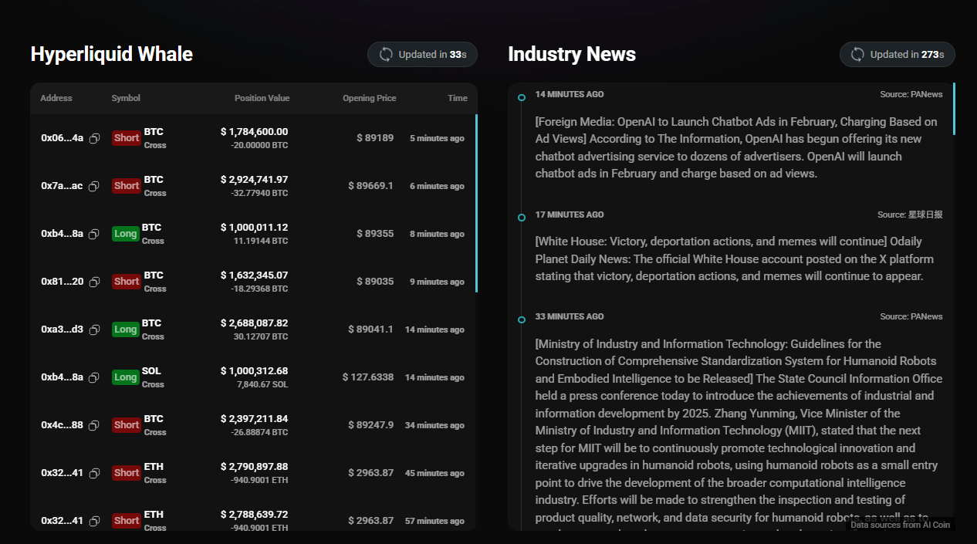Copy address 0x4c...88 using copy icon
Screen dimensions: 977x544
(x=94, y=425)
